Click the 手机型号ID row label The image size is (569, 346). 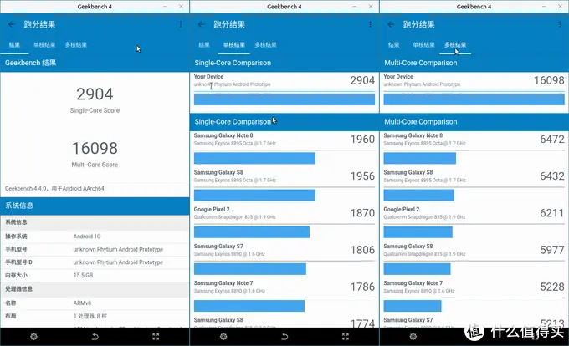[x=18, y=262]
